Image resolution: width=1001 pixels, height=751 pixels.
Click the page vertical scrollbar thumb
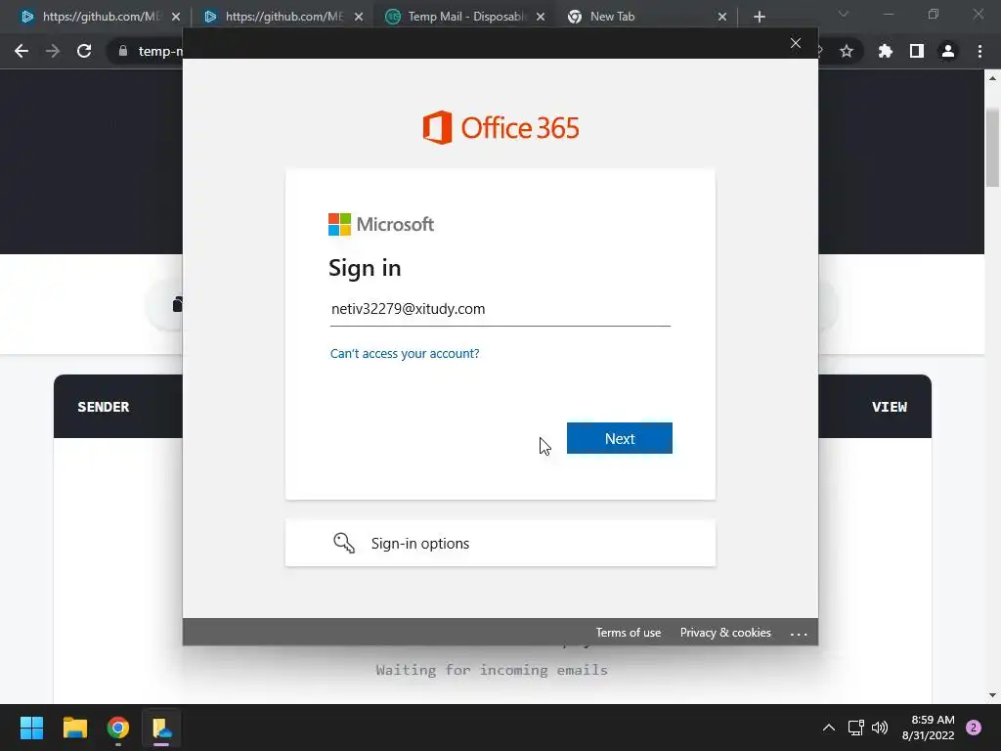pyautogui.click(x=992, y=149)
